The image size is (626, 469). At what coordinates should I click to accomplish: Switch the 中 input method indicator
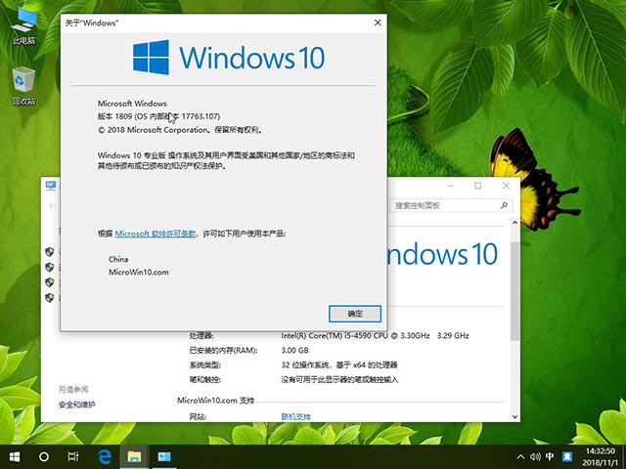550,456
